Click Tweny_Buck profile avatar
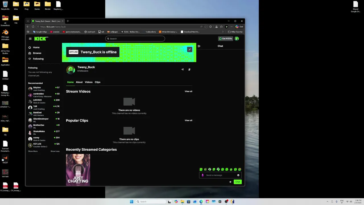The image size is (364, 205). point(71,70)
